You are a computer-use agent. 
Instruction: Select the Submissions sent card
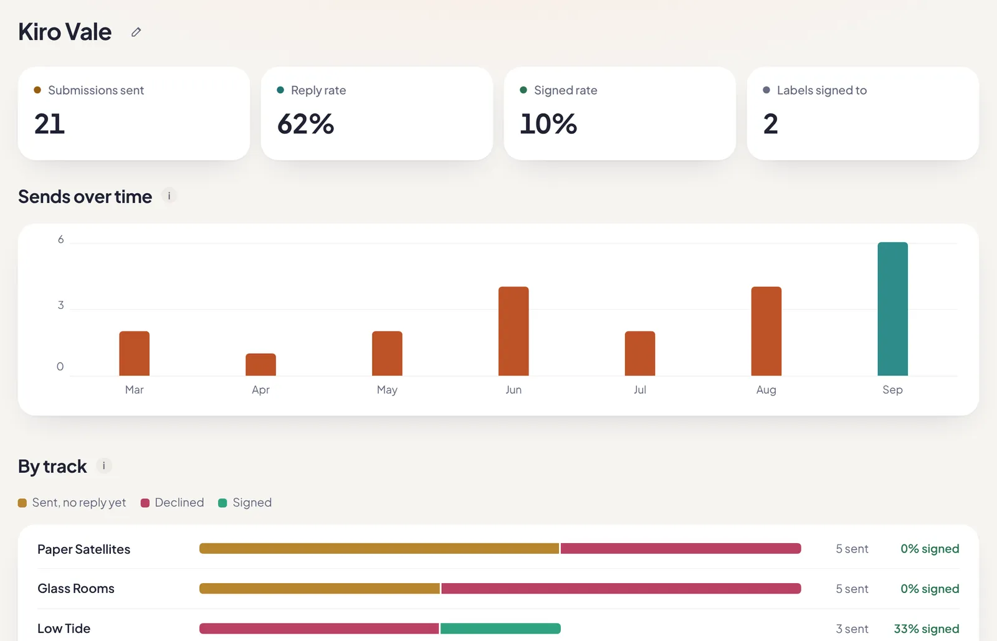134,113
